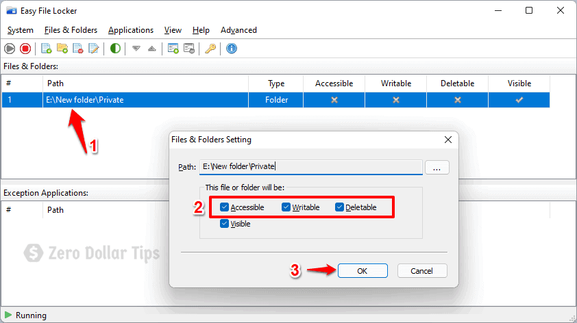Click the Move Down arrow toolbar icon

136,49
